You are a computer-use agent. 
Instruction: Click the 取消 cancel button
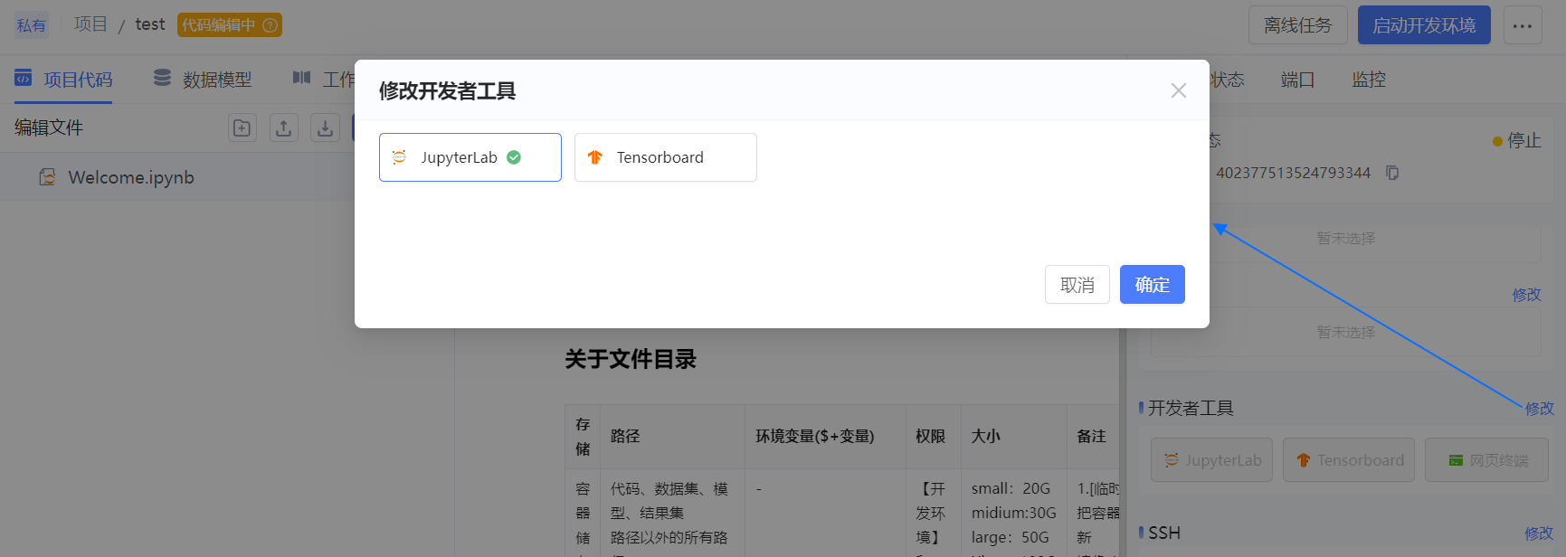pyautogui.click(x=1077, y=285)
